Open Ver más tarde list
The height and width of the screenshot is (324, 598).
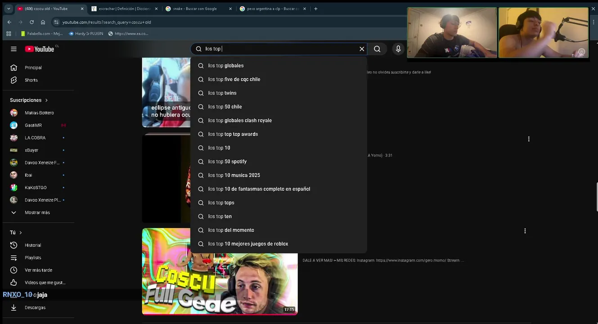pos(39,270)
